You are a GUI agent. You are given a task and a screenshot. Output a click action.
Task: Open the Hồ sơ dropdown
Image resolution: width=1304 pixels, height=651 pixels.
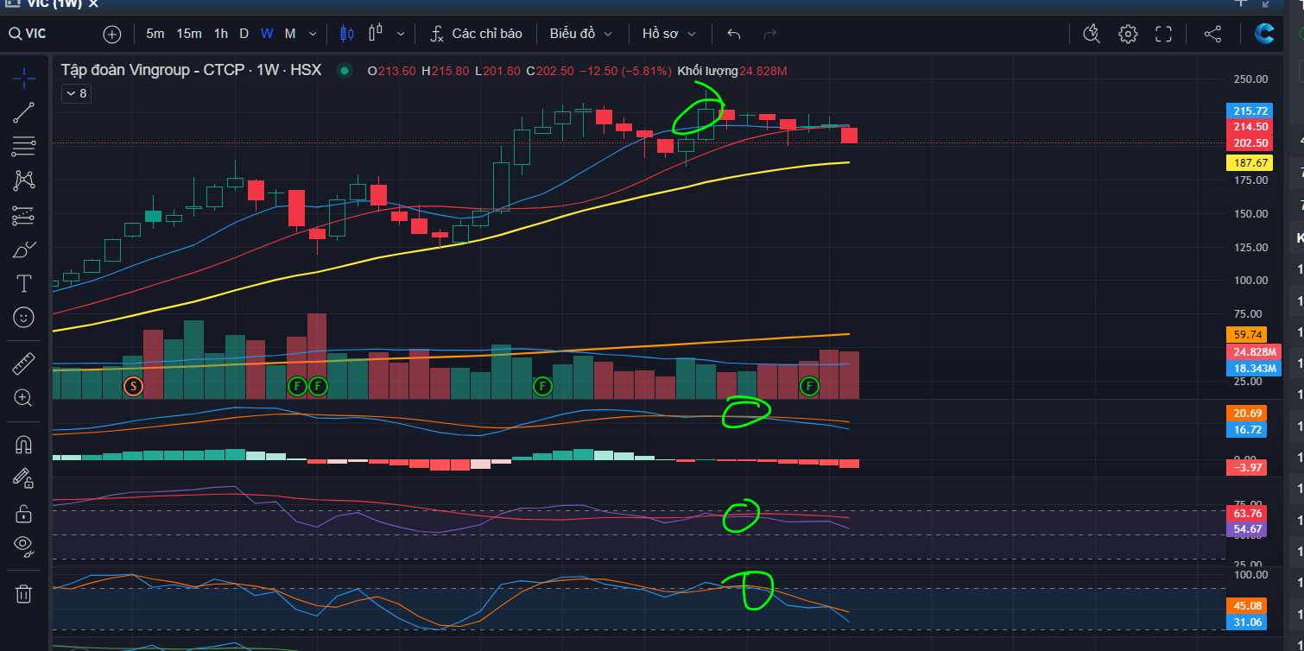[x=671, y=35]
